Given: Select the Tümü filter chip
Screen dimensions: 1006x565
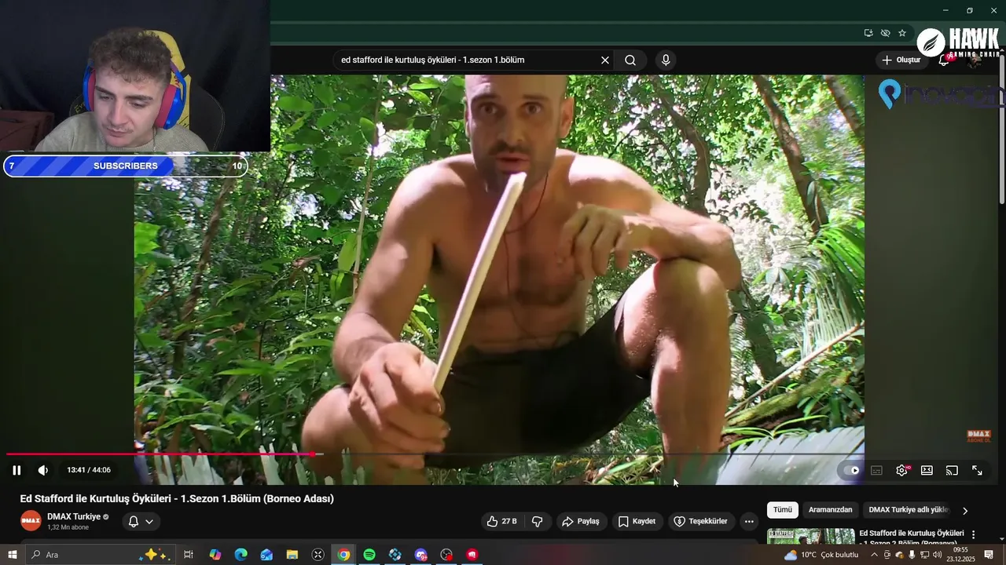Looking at the screenshot, I should coord(783,510).
